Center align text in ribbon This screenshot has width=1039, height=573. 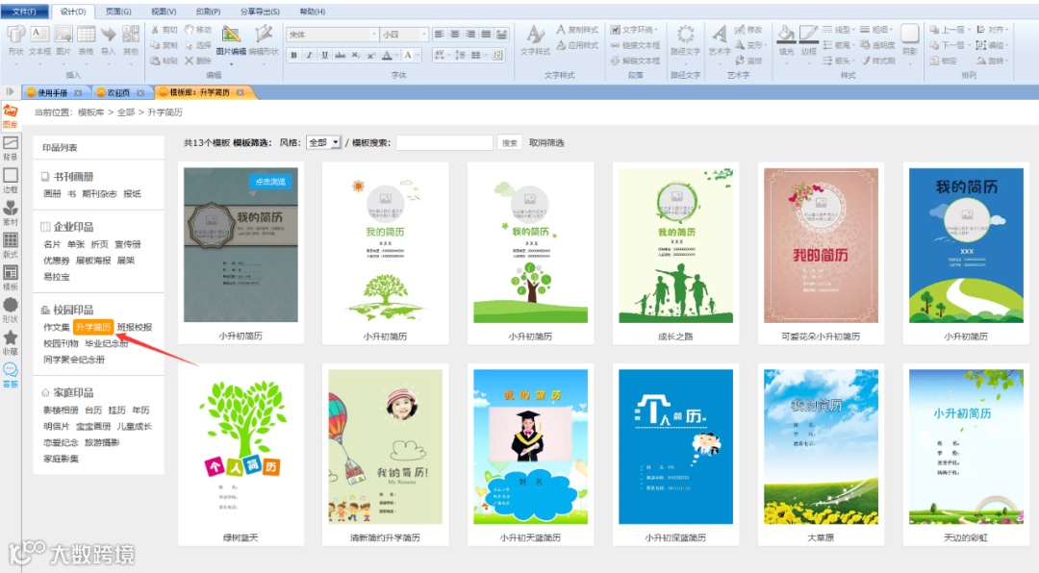pyautogui.click(x=454, y=34)
